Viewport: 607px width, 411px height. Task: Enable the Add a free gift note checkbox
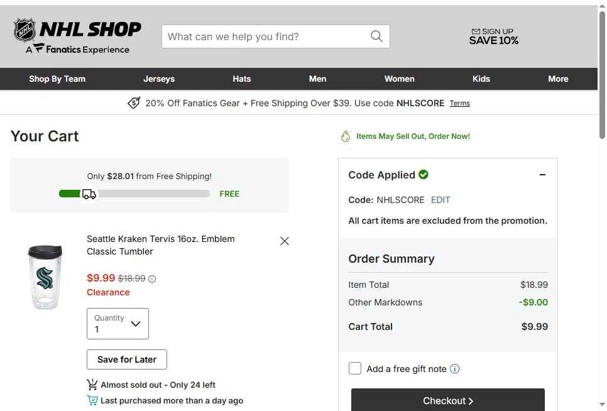(x=355, y=368)
